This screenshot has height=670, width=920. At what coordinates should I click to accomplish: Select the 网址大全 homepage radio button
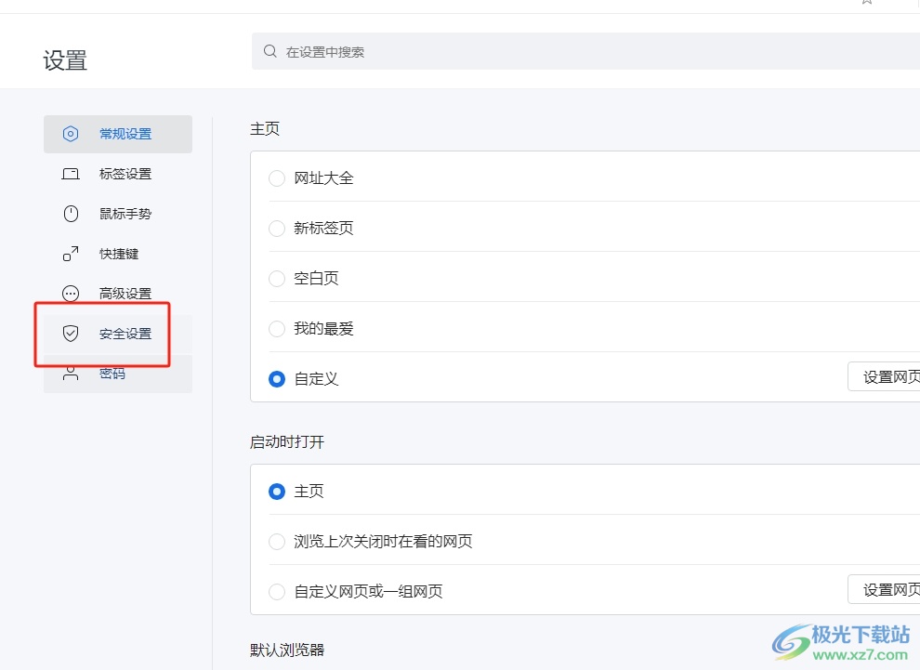[x=277, y=177]
